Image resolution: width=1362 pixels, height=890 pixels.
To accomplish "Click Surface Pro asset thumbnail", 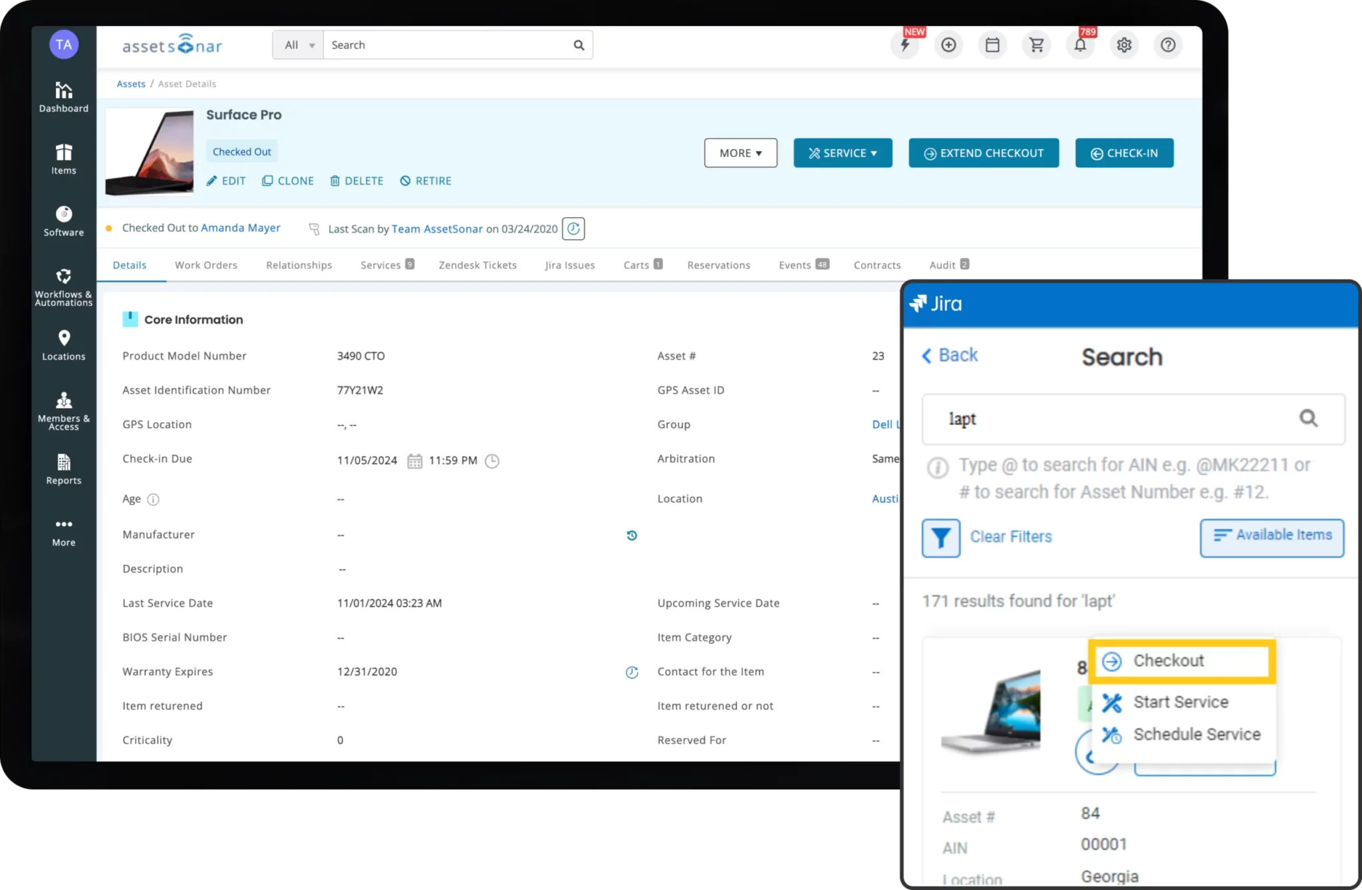I will coord(150,152).
